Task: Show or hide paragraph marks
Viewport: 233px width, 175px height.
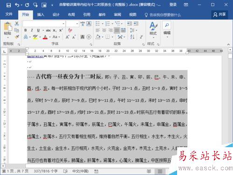Action: [x=141, y=37]
